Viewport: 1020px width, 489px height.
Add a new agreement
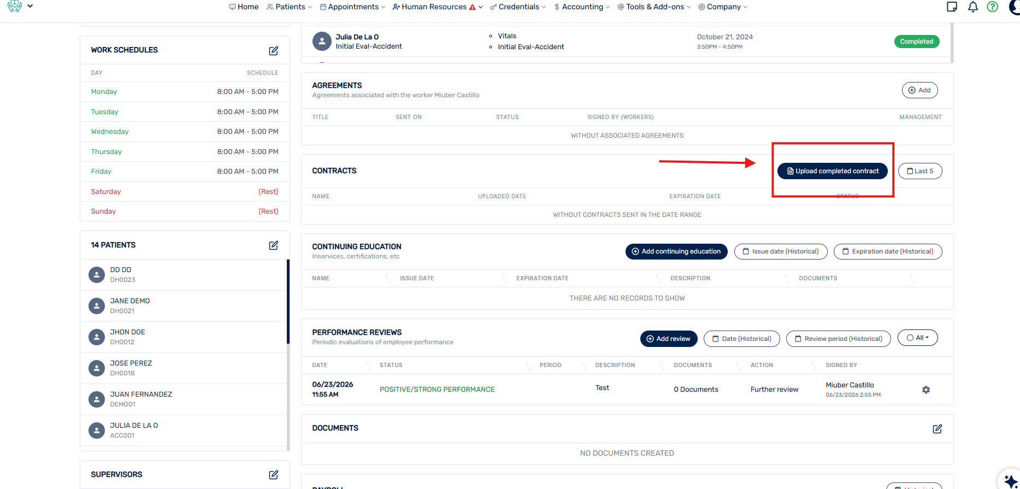click(919, 90)
